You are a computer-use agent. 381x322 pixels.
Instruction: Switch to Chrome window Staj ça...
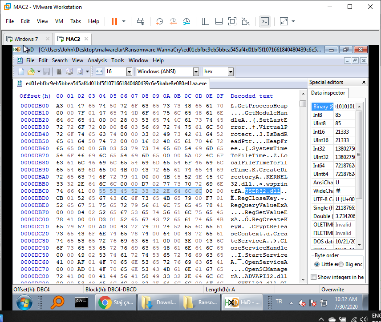[x=116, y=302]
